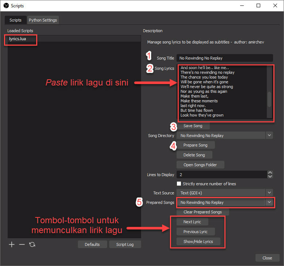Switch to the Python Settings tab
The image size is (284, 266).
pyautogui.click(x=43, y=20)
